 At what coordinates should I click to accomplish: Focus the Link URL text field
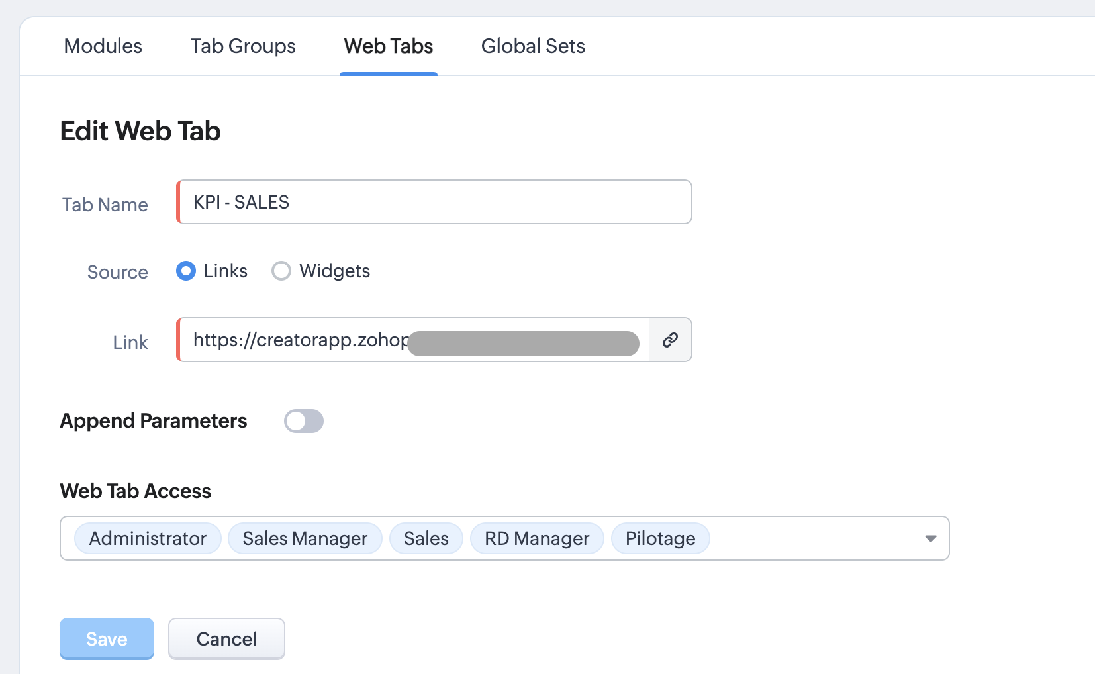(x=298, y=340)
